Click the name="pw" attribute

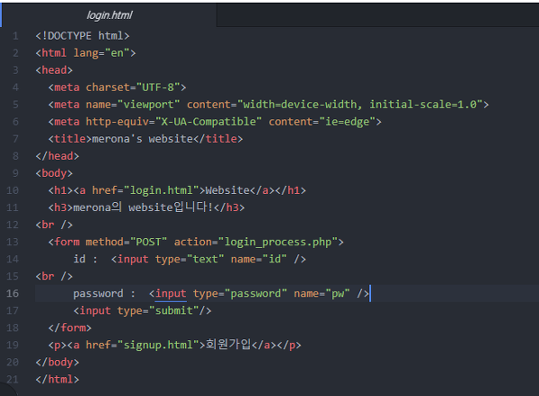[x=322, y=294]
